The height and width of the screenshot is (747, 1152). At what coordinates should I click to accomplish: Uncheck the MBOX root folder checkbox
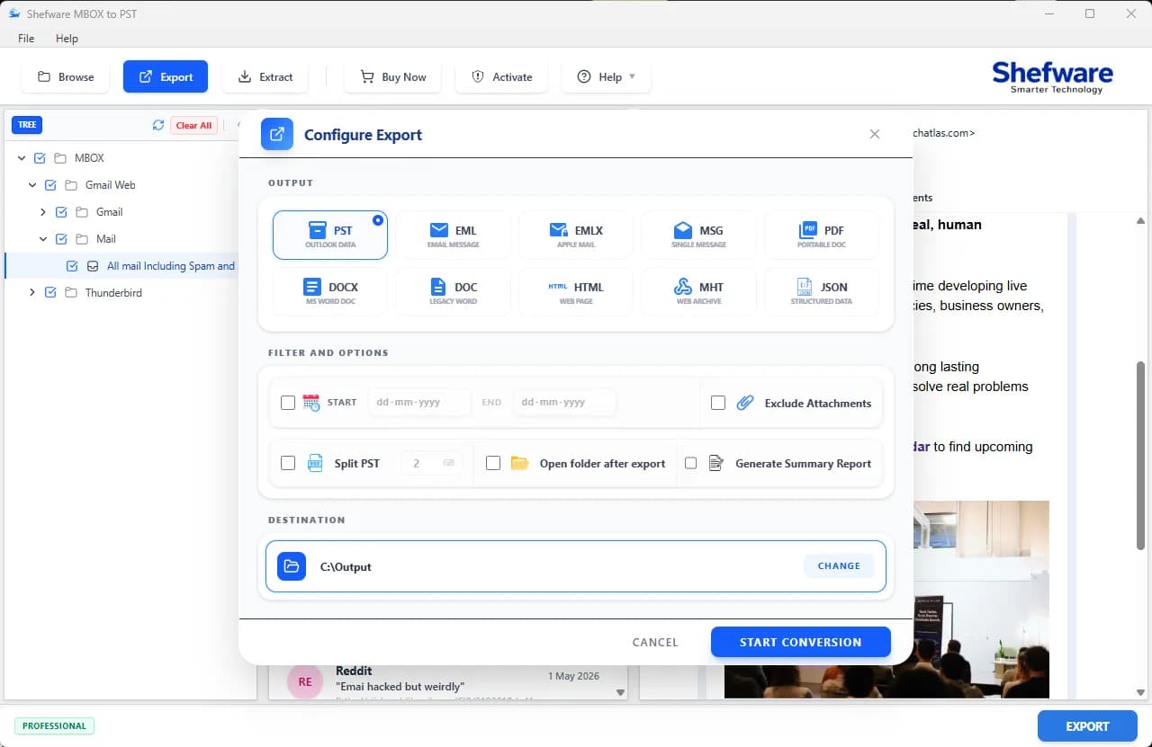[40, 158]
